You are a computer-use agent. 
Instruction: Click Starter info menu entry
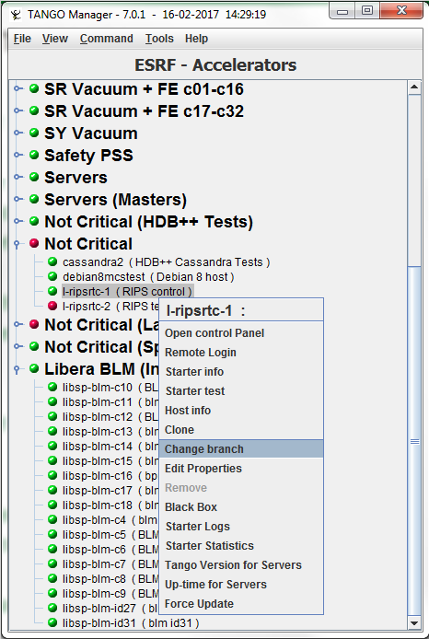pos(241,372)
